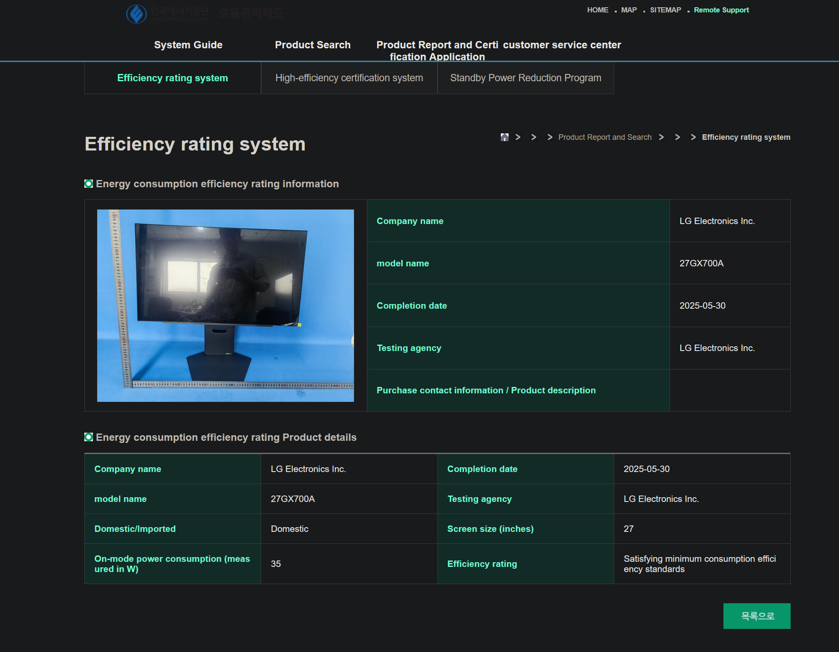This screenshot has height=652, width=839.
Task: Click the monitor product photo
Action: [226, 305]
